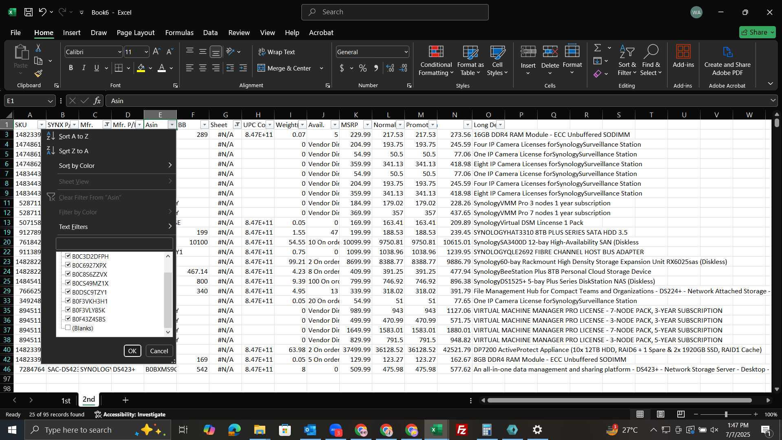The image size is (782, 440).
Task: Click the filter search box
Action: [114, 244]
